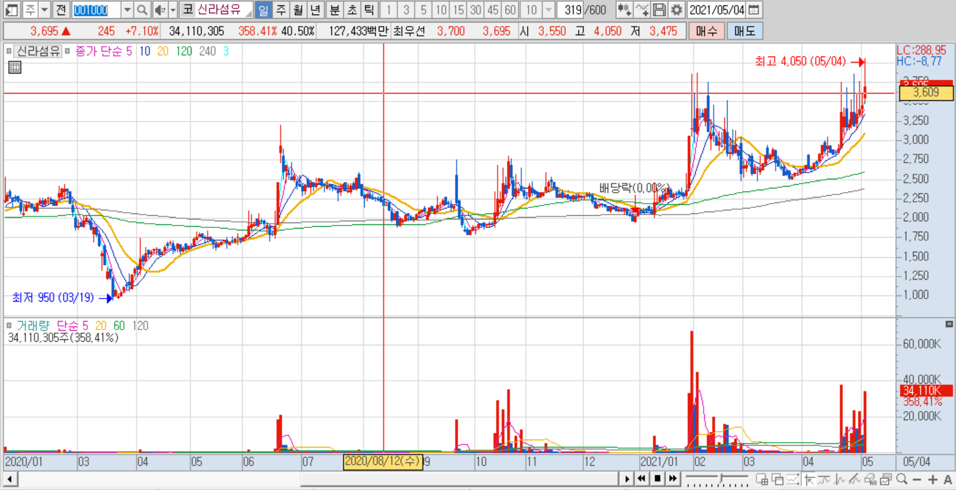The height and width of the screenshot is (490, 956).
Task: Select tick '틱' period toggle
Action: click(x=369, y=10)
